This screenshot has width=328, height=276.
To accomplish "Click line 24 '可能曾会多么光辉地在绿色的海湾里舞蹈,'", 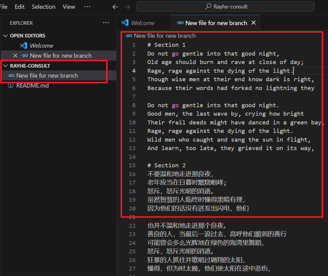I will tap(206, 243).
